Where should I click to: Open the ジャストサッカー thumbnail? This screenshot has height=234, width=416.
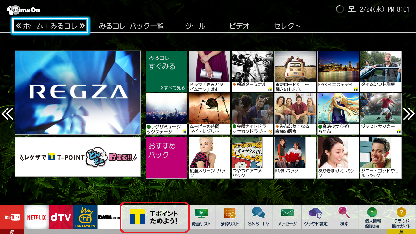coord(381,114)
